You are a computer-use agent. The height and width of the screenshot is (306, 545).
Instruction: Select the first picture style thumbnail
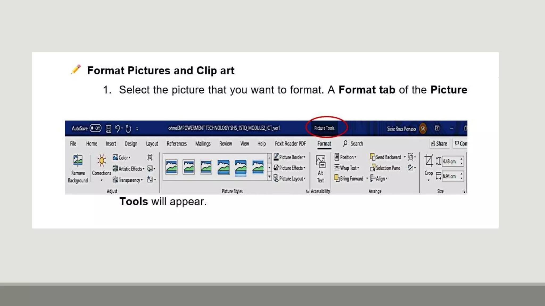171,167
